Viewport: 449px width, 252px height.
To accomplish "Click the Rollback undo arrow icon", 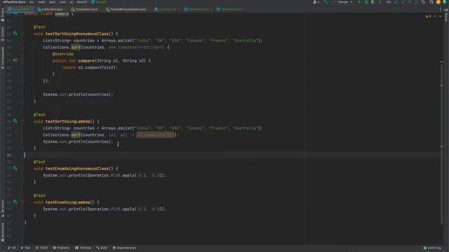I will click(423, 2).
